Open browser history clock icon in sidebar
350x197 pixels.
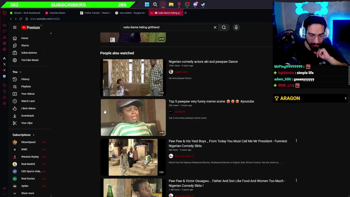point(4,91)
